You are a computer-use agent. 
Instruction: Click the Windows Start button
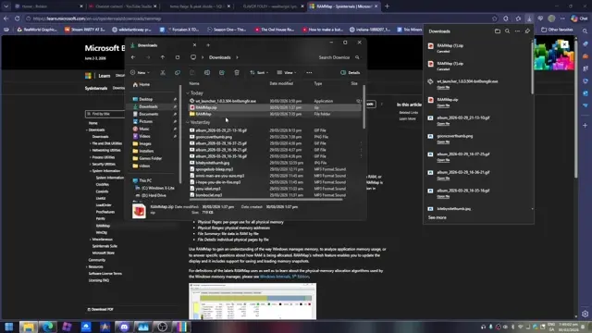9,327
